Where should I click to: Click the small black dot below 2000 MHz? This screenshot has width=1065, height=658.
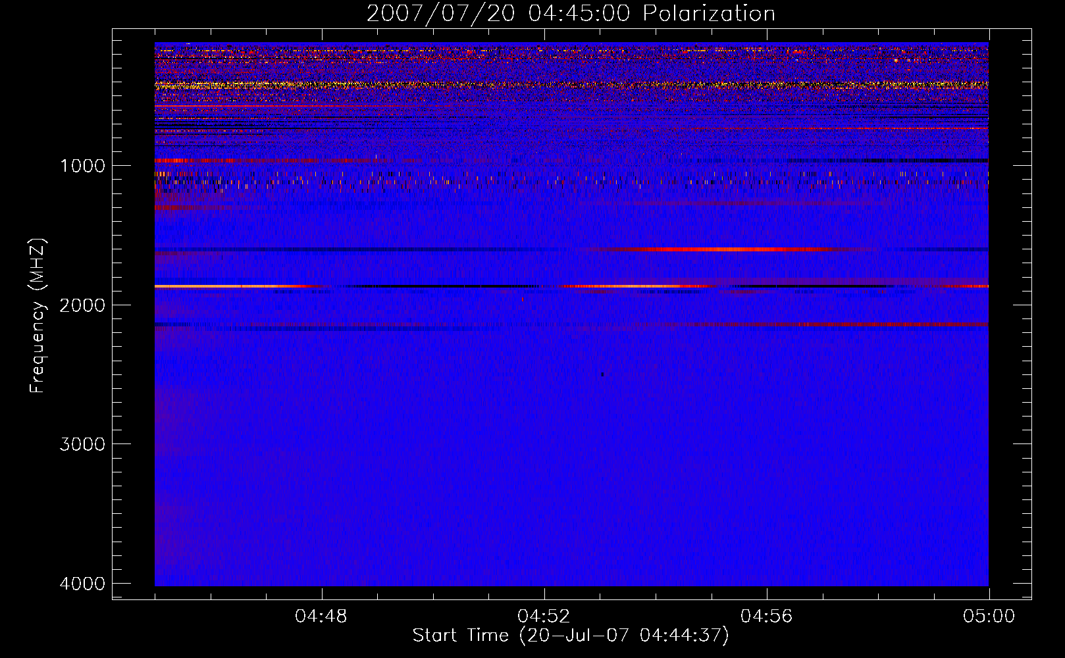coord(602,374)
